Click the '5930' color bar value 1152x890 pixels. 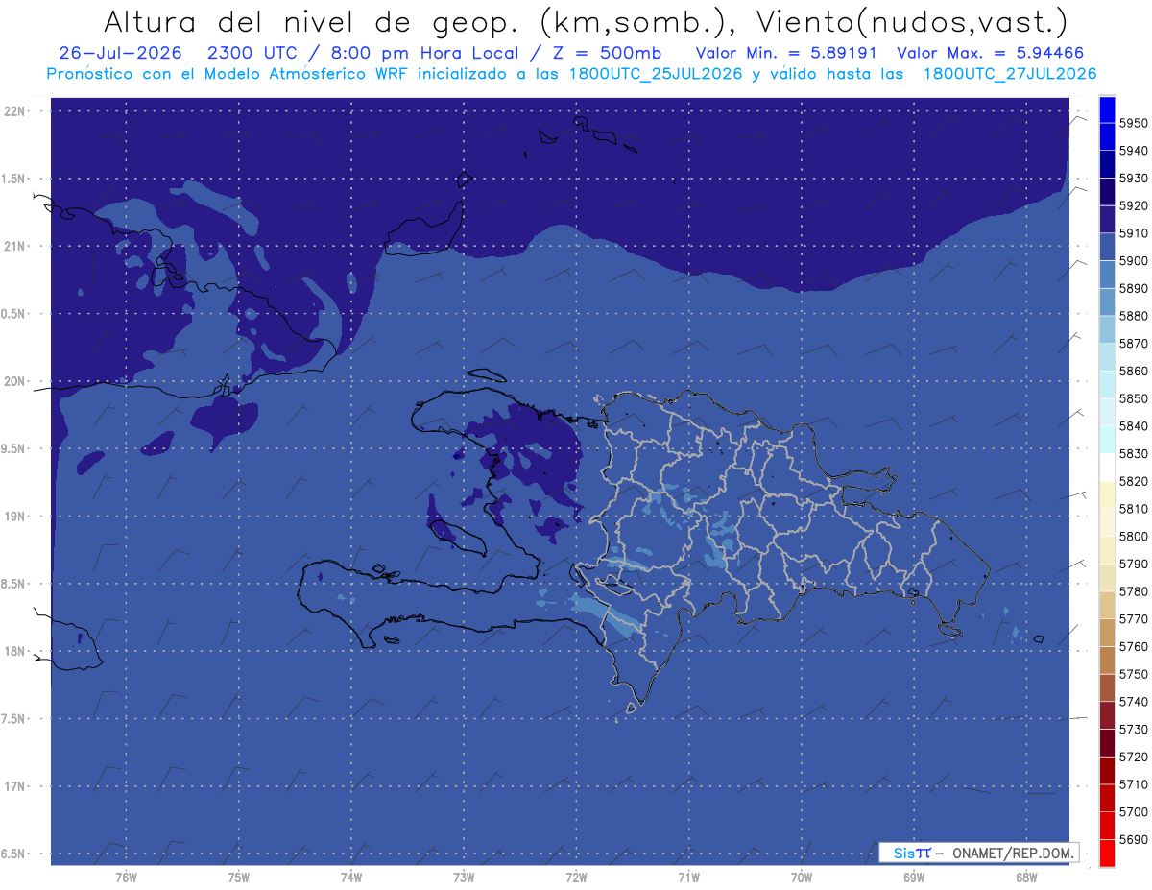pos(1133,178)
